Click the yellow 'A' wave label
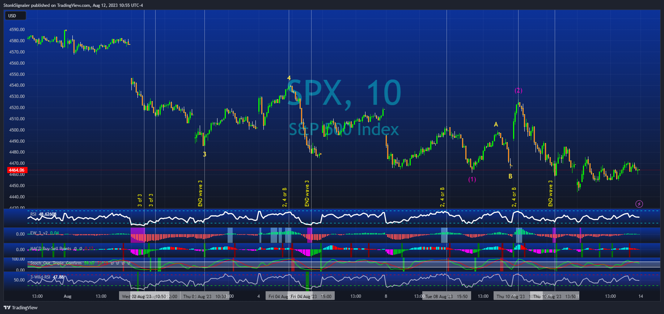 tap(496, 124)
